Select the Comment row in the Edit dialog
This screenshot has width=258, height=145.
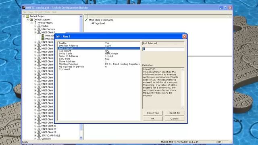point(99,69)
